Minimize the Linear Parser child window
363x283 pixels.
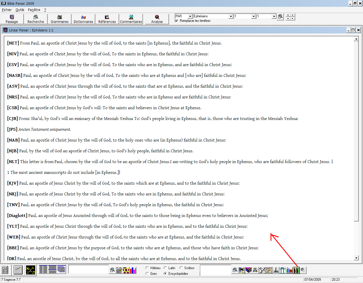[x=349, y=30]
